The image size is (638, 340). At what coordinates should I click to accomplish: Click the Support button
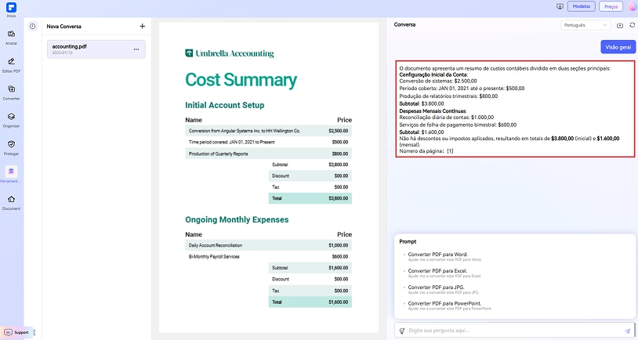click(16, 332)
